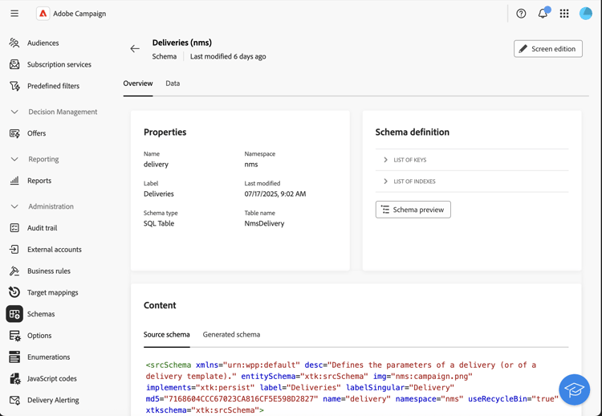Select the Generated schema tab

tap(231, 335)
